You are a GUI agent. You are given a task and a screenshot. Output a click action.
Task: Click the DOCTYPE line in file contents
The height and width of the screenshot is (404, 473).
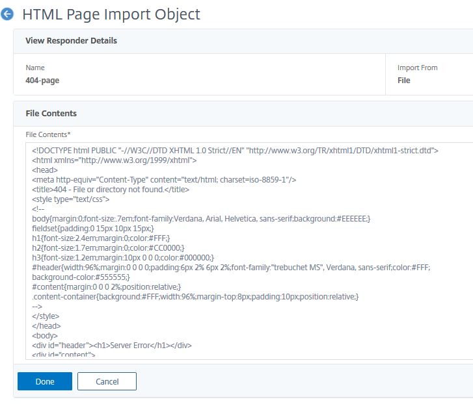point(235,151)
